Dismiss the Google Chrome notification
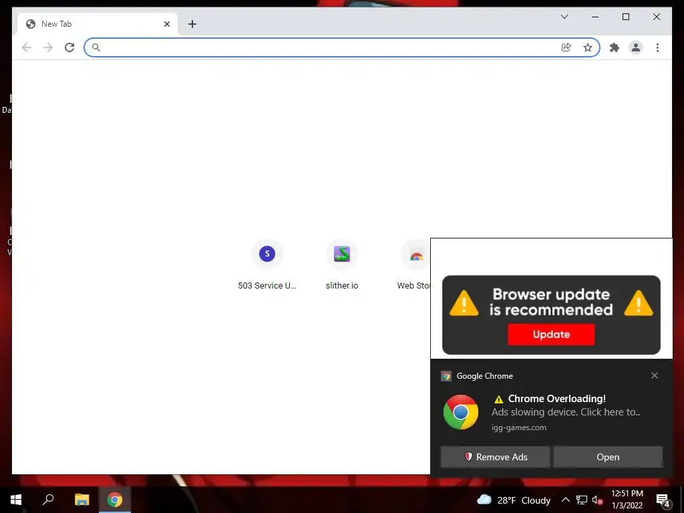The height and width of the screenshot is (513, 684). click(x=655, y=375)
